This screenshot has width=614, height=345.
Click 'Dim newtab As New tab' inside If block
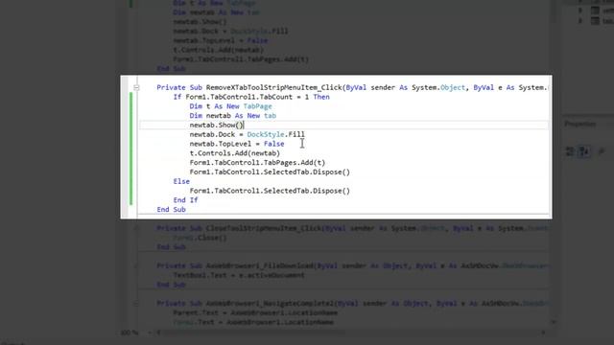tap(233, 116)
